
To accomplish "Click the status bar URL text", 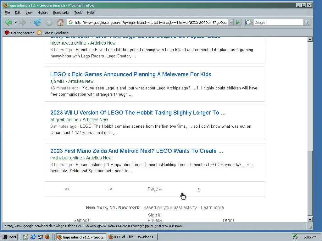I will 93,226.
